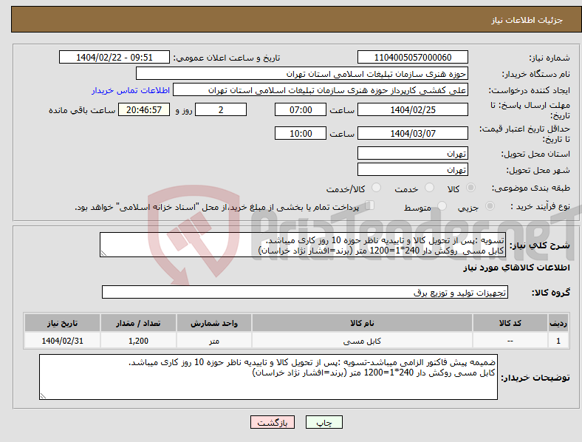Click the نام کالا column header
This screenshot has height=442, width=582.
coord(362,323)
